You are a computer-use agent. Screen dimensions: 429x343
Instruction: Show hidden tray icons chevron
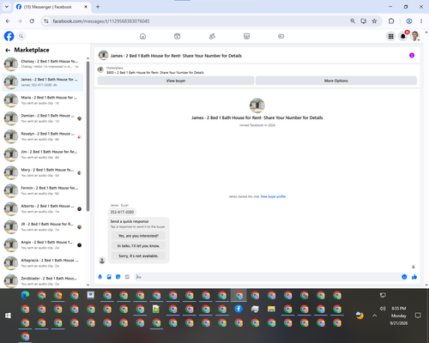(375, 316)
